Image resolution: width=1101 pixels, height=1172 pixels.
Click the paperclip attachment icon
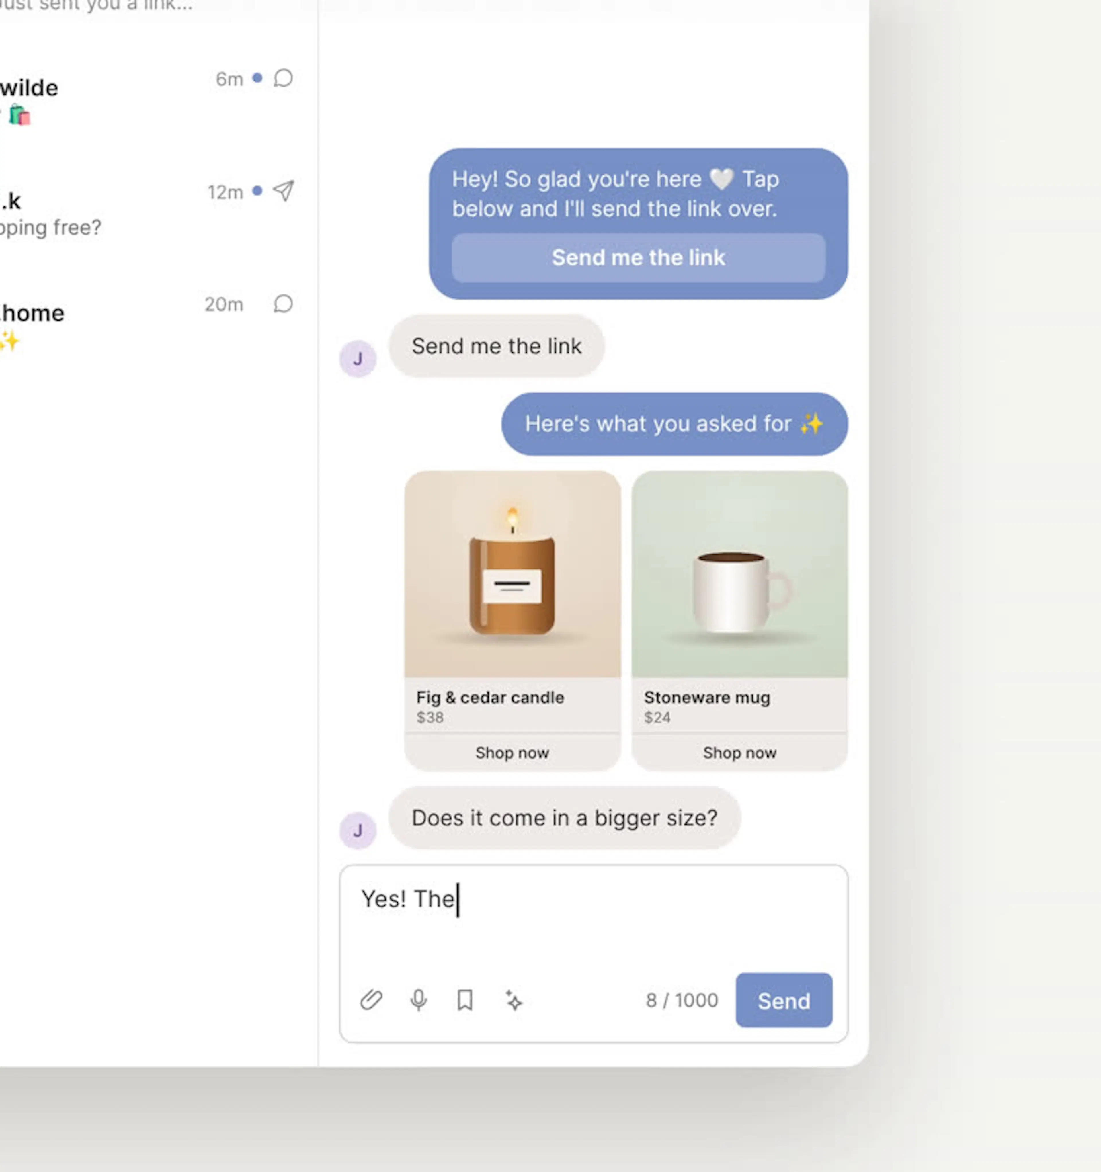coord(371,1000)
